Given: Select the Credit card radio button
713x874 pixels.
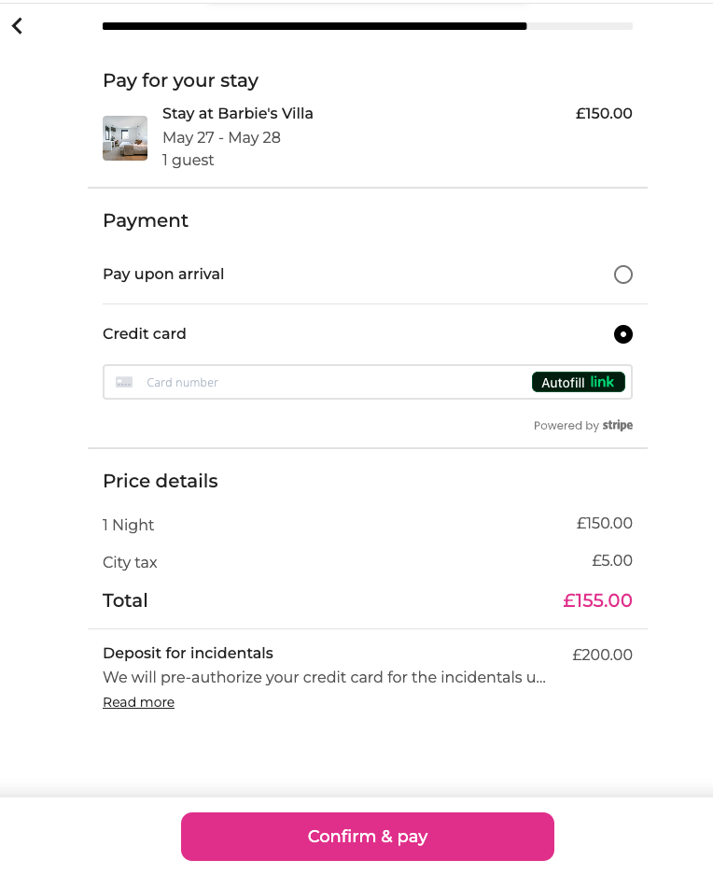Looking at the screenshot, I should pyautogui.click(x=623, y=334).
